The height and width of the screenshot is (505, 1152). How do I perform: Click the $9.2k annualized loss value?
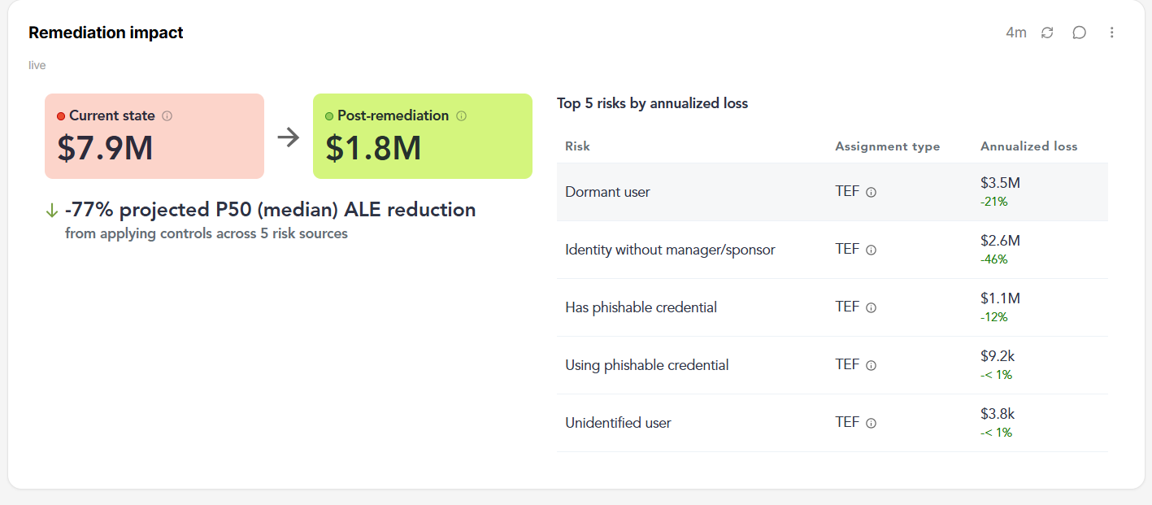point(998,356)
